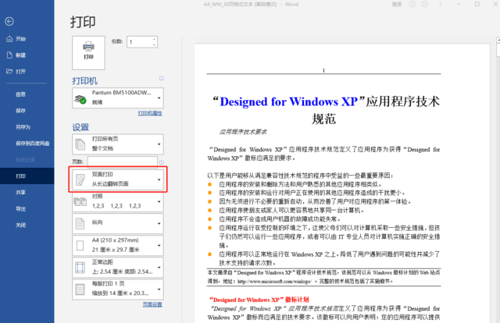
Task: Open the 双面打印 duplex dropdown
Action: (x=118, y=179)
